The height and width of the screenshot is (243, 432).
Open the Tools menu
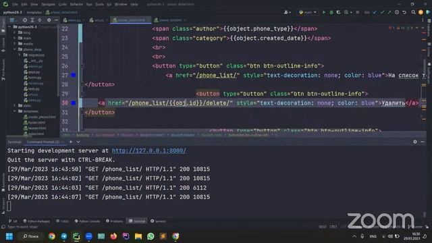pyautogui.click(x=99, y=4)
